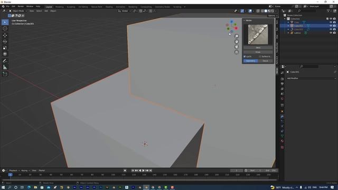Select the Geometry option in Welder panel
The height and width of the screenshot is (190, 338).
click(x=251, y=61)
